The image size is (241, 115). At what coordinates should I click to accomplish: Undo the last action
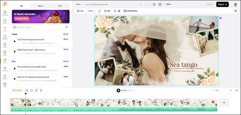click(141, 4)
